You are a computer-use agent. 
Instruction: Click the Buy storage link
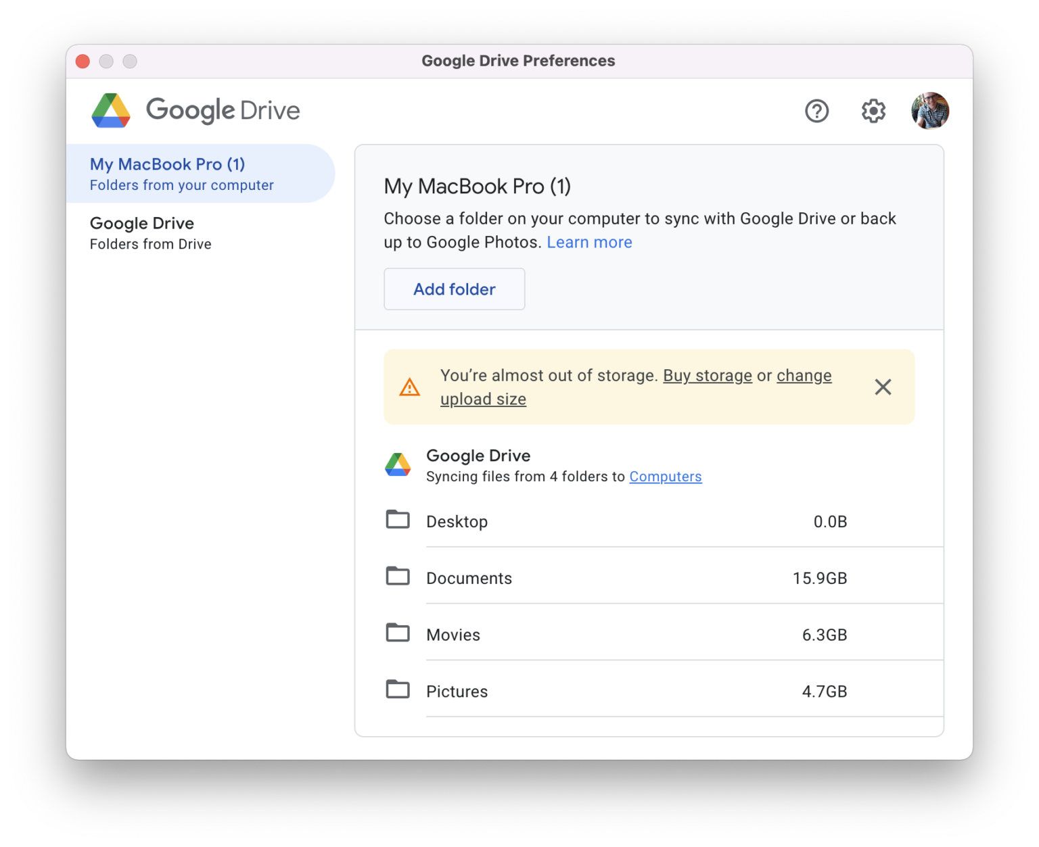click(x=707, y=375)
